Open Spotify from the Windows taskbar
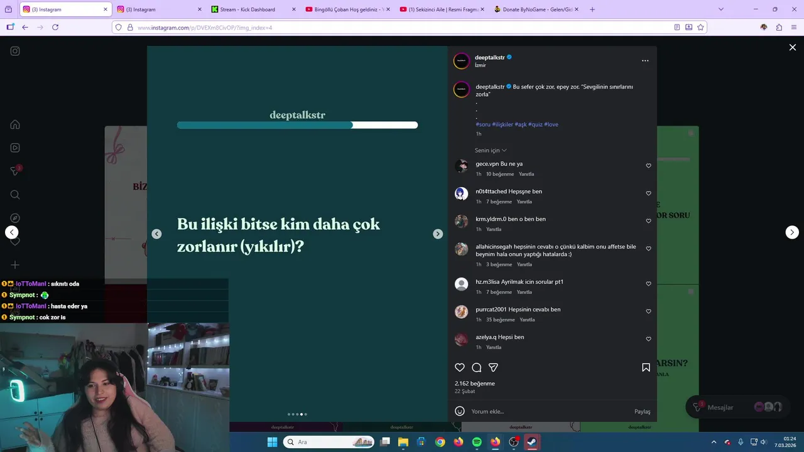The height and width of the screenshot is (452, 804). coord(477,442)
